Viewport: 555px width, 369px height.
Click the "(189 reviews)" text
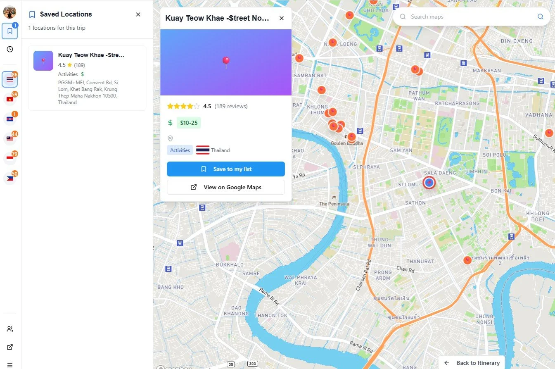(x=231, y=106)
